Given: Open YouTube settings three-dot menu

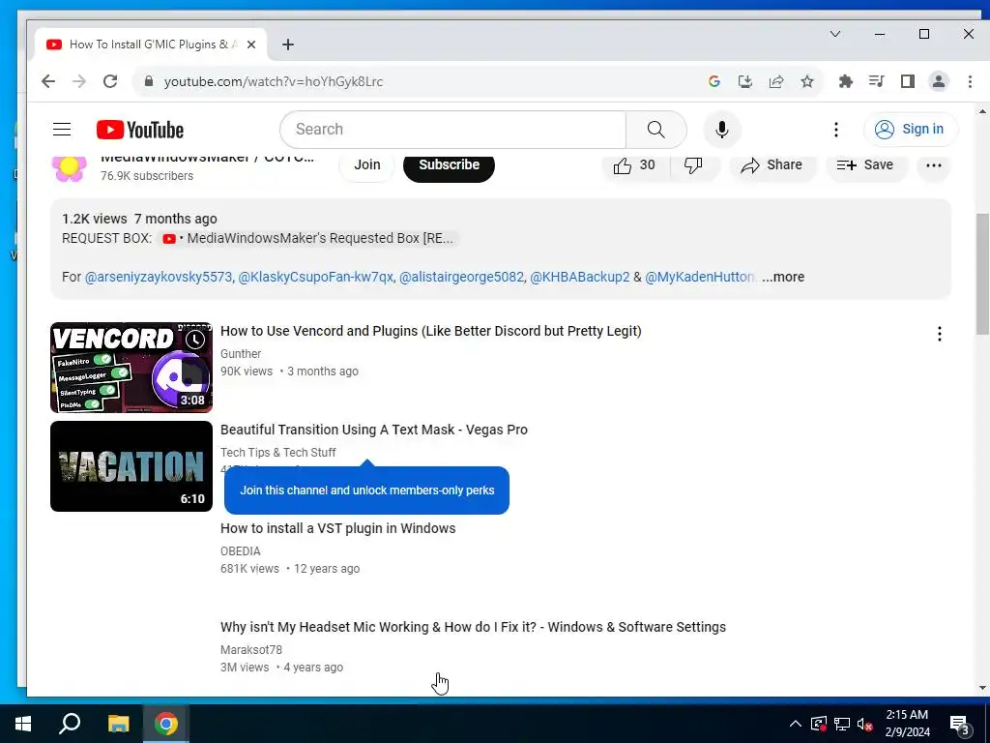Looking at the screenshot, I should pyautogui.click(x=836, y=130).
